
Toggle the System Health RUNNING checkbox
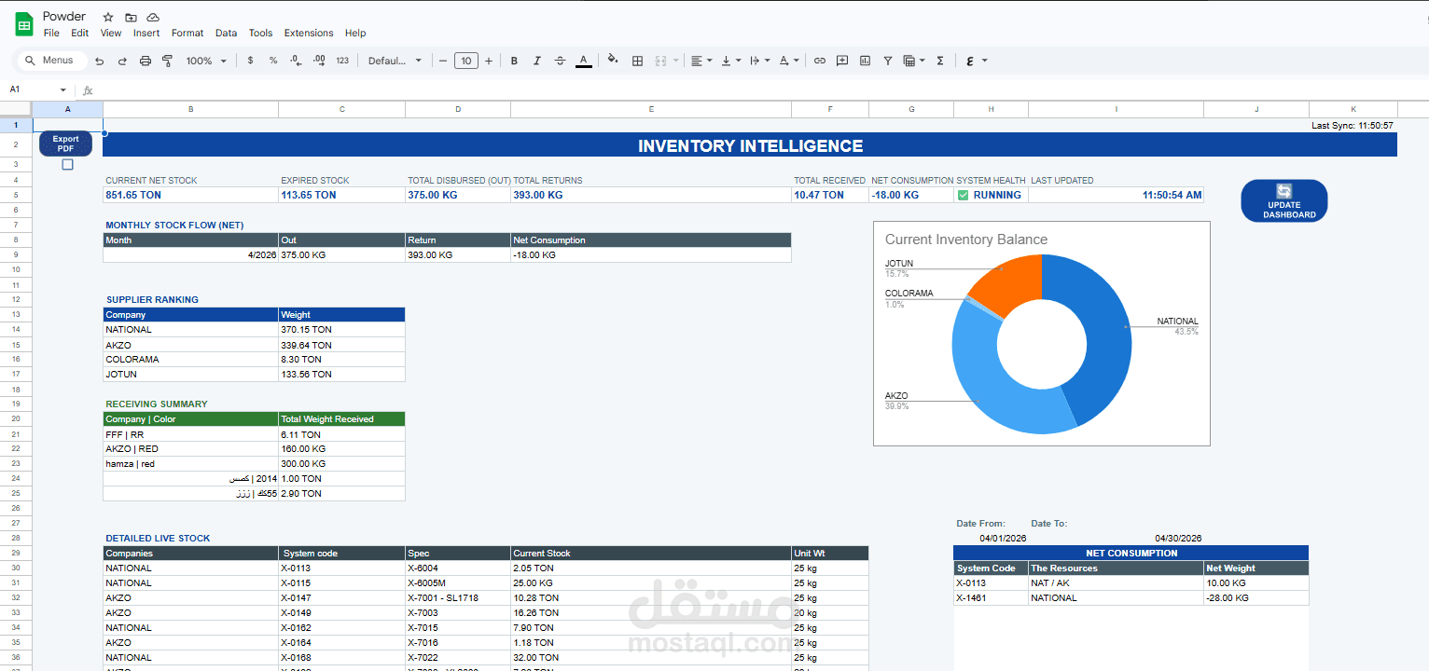coord(964,195)
